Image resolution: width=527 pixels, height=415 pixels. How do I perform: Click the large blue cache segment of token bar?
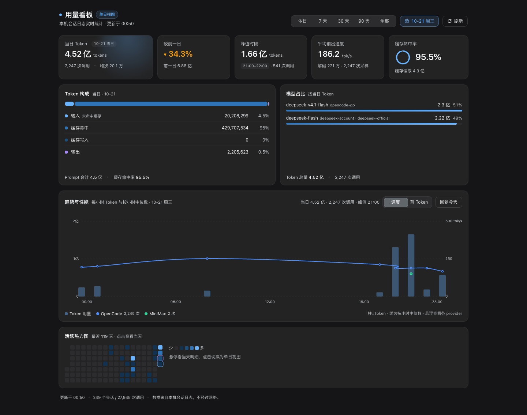(171, 104)
